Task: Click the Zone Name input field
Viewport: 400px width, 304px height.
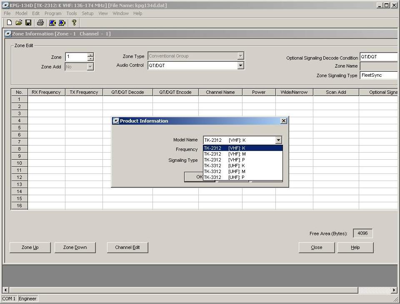Action: coord(379,66)
